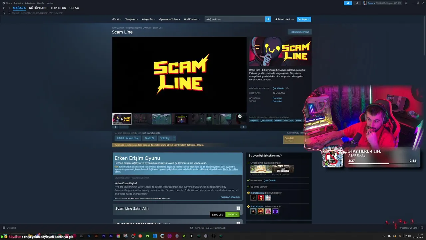Open the announcements megaphone button

tap(348, 3)
